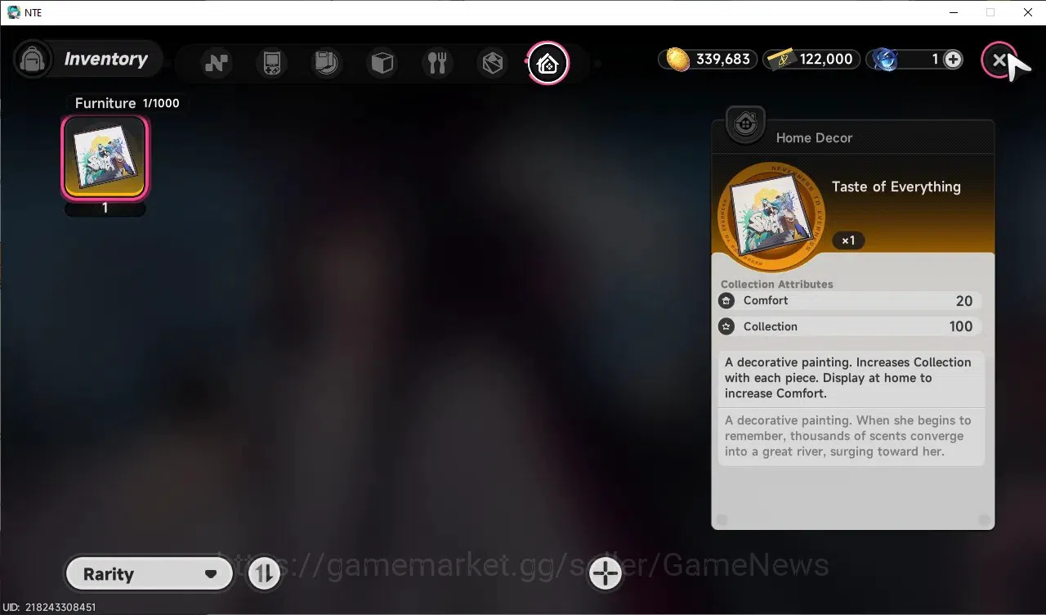This screenshot has height=615, width=1046.
Task: Select the cube materials category icon
Action: (x=382, y=63)
